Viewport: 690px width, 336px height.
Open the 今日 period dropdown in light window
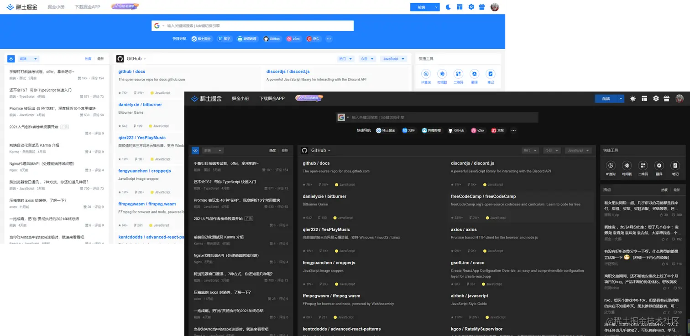pos(367,59)
